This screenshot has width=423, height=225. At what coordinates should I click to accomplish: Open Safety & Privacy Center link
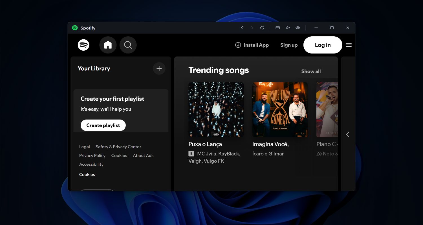(118, 147)
